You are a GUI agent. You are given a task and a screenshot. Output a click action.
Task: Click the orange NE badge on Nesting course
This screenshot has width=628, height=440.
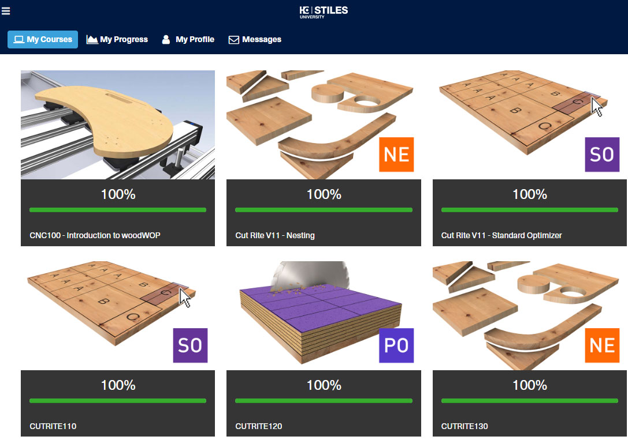pos(396,155)
